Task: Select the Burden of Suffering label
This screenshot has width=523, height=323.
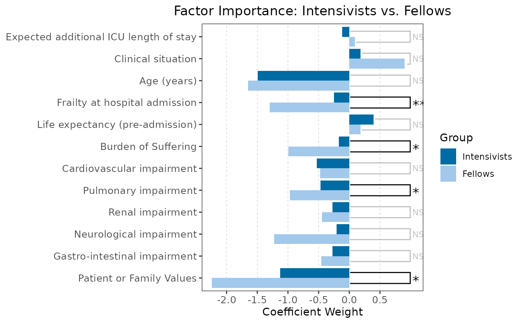Action: 148,147
